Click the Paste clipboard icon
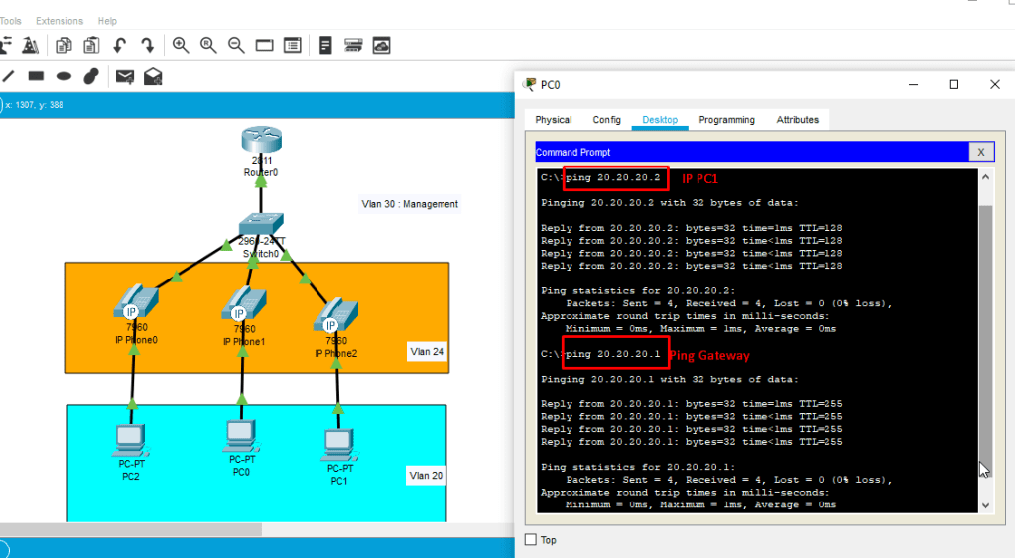The height and width of the screenshot is (558, 1015). 91,45
